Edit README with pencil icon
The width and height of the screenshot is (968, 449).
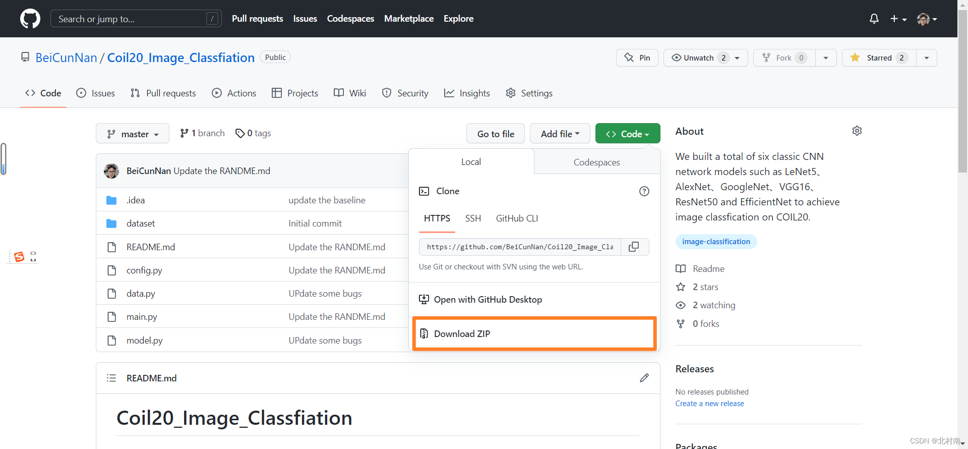pos(644,378)
